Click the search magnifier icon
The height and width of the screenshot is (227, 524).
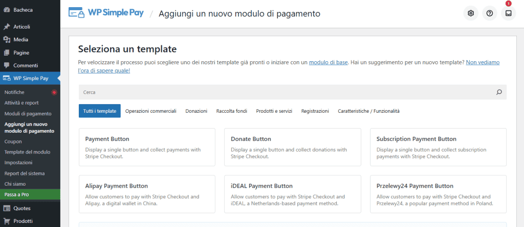coord(499,92)
